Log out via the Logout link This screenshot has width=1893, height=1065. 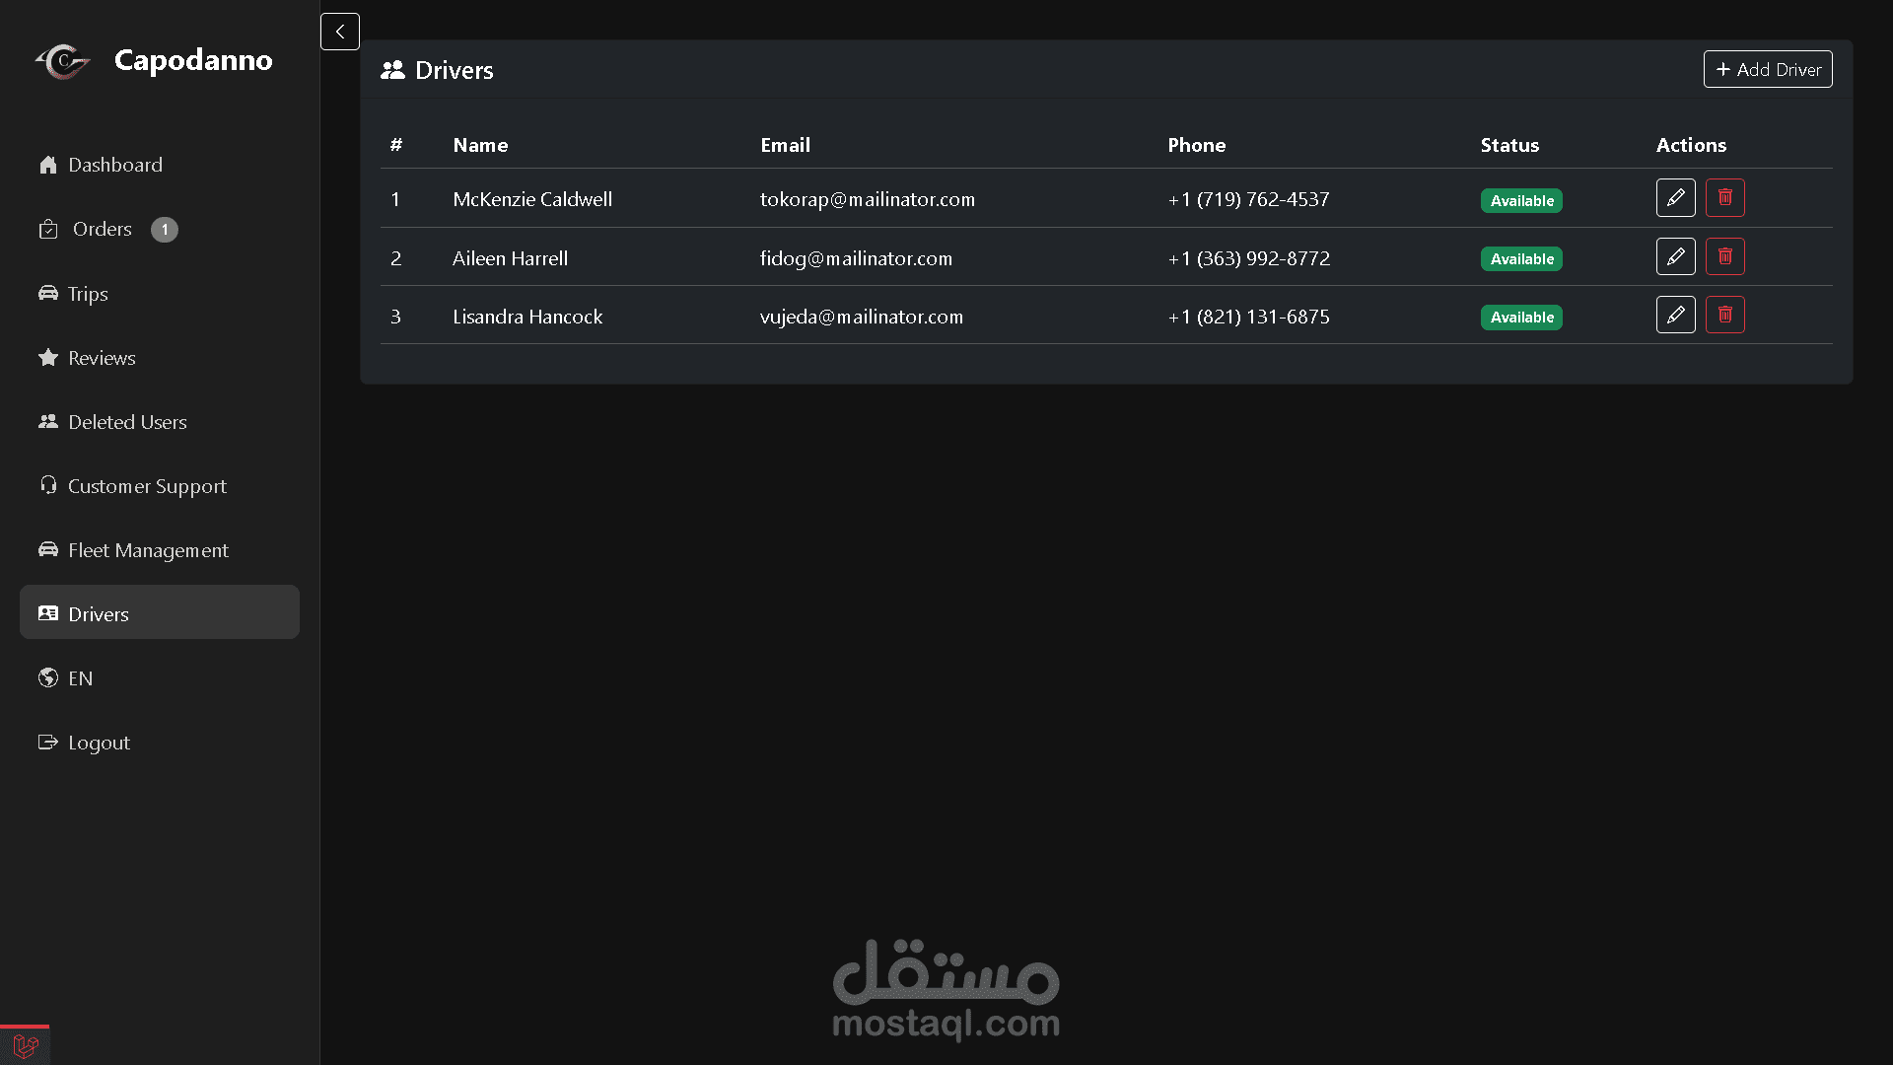tap(99, 743)
